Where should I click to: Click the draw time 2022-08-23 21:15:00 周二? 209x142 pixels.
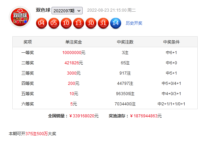click(x=112, y=10)
